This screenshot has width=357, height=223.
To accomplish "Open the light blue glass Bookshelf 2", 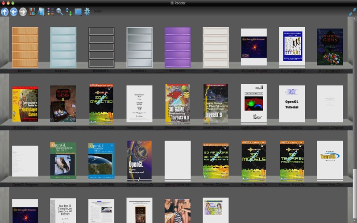I will coord(63,47).
